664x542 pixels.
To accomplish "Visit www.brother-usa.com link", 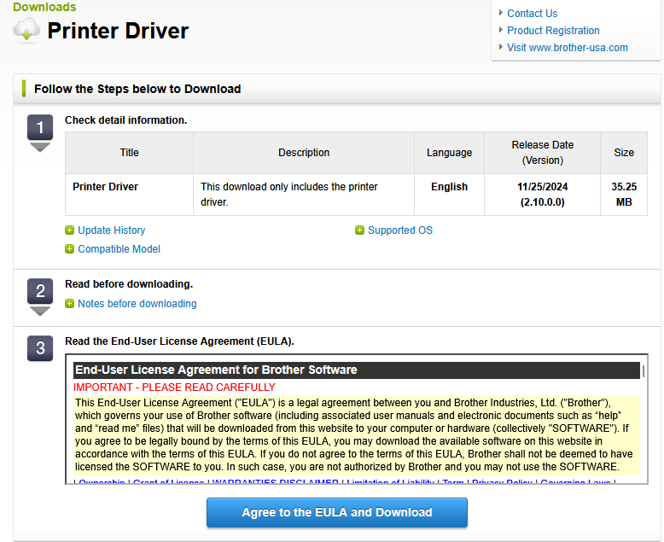I will coord(568,48).
